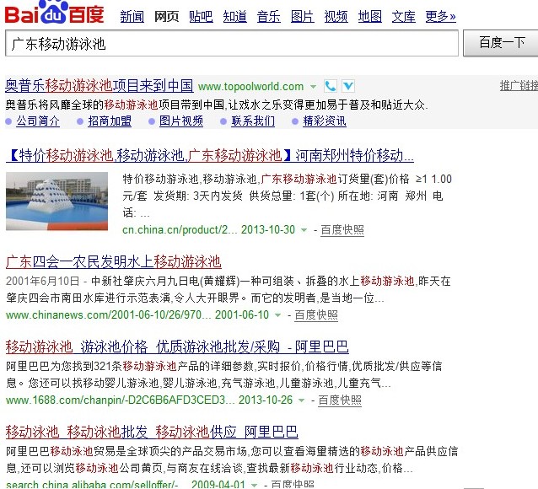Click the 推广链接 label

coord(518,86)
